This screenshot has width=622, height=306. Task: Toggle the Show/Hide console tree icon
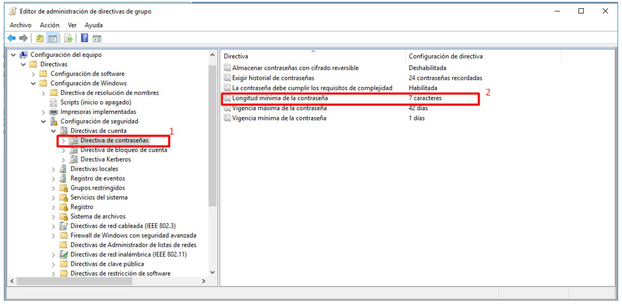coord(52,38)
